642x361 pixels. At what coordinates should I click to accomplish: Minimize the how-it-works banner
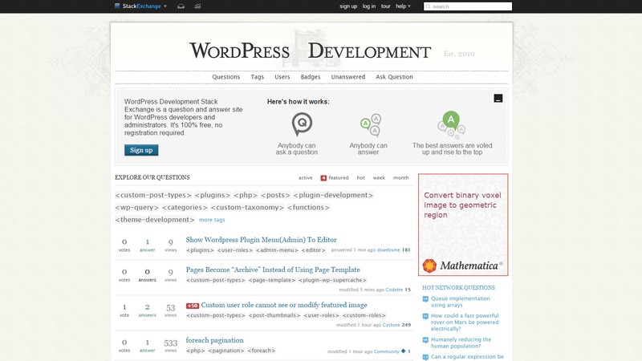coord(498,98)
